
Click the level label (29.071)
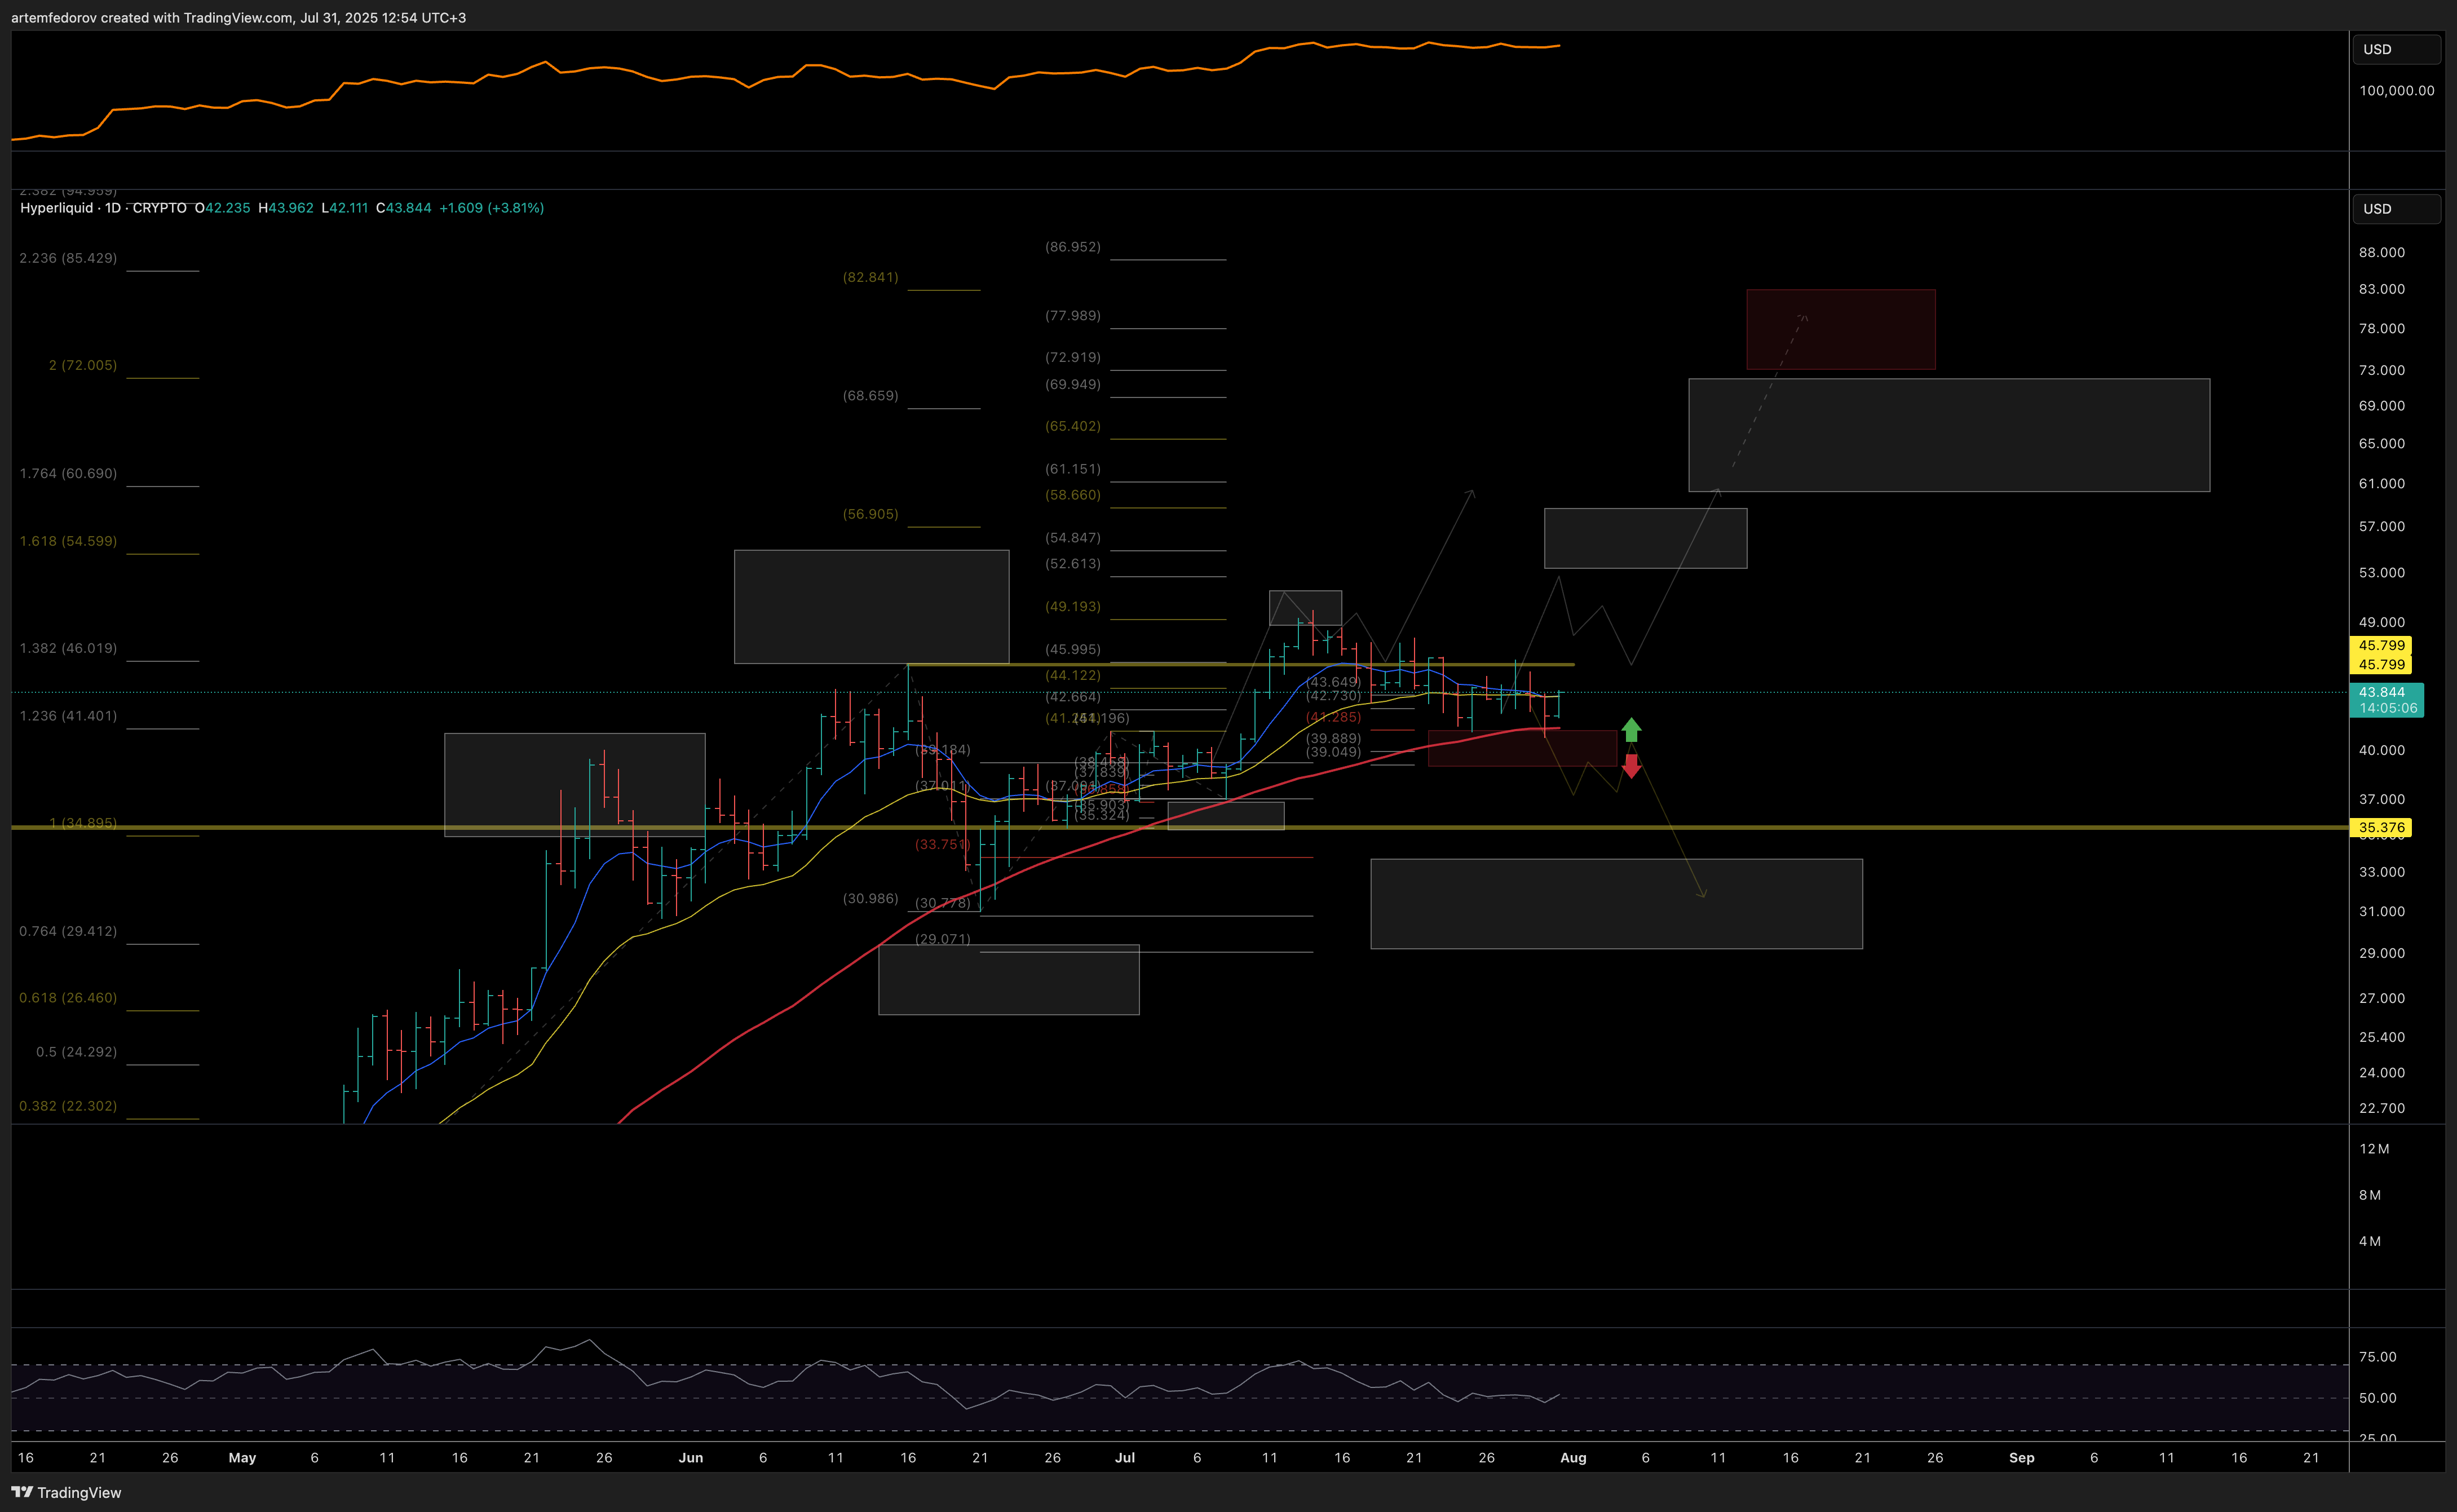coord(943,939)
